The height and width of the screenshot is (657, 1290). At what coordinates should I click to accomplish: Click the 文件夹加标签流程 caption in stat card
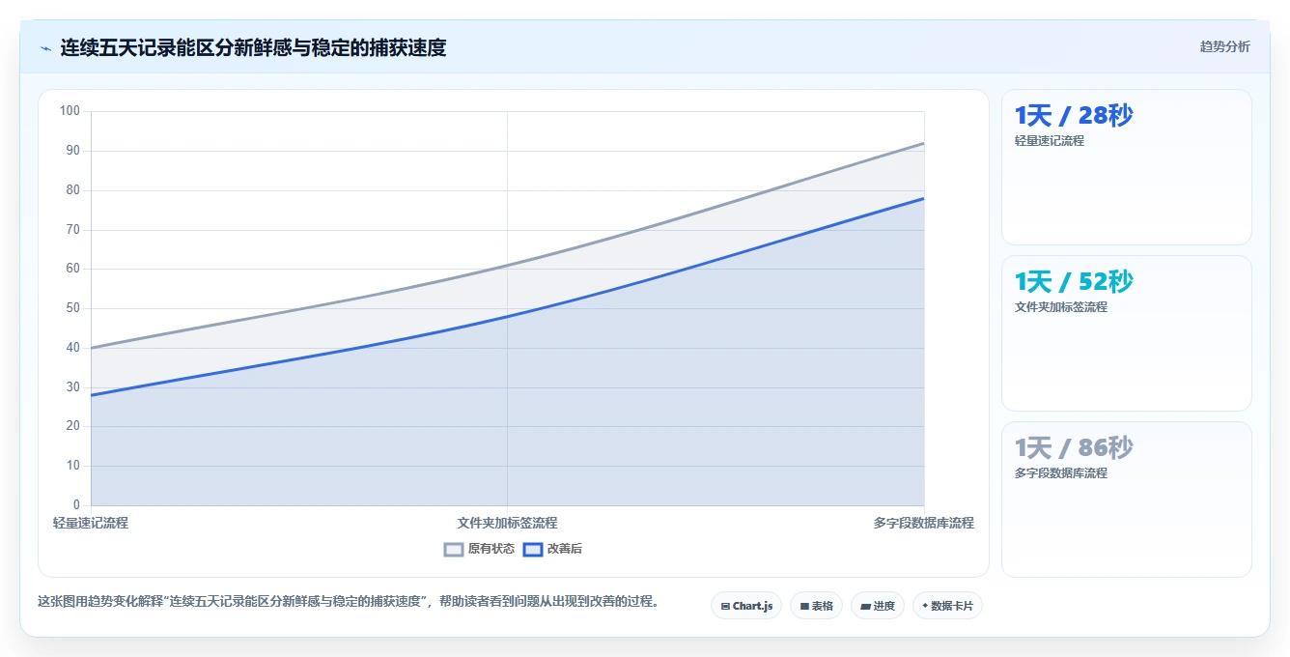pos(1061,307)
